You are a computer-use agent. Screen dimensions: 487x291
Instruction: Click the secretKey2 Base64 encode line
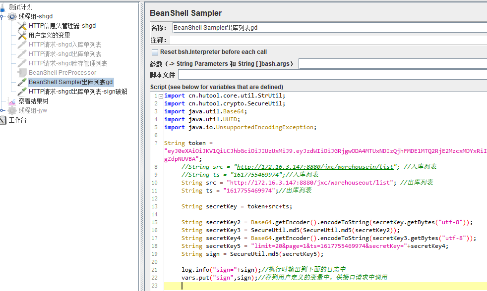(x=327, y=223)
